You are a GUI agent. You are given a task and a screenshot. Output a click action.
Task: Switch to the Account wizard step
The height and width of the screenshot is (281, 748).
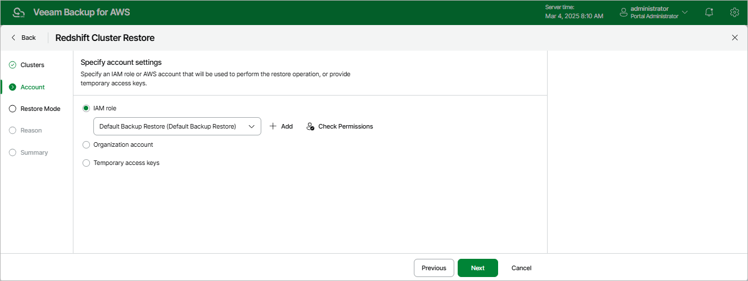(x=32, y=87)
